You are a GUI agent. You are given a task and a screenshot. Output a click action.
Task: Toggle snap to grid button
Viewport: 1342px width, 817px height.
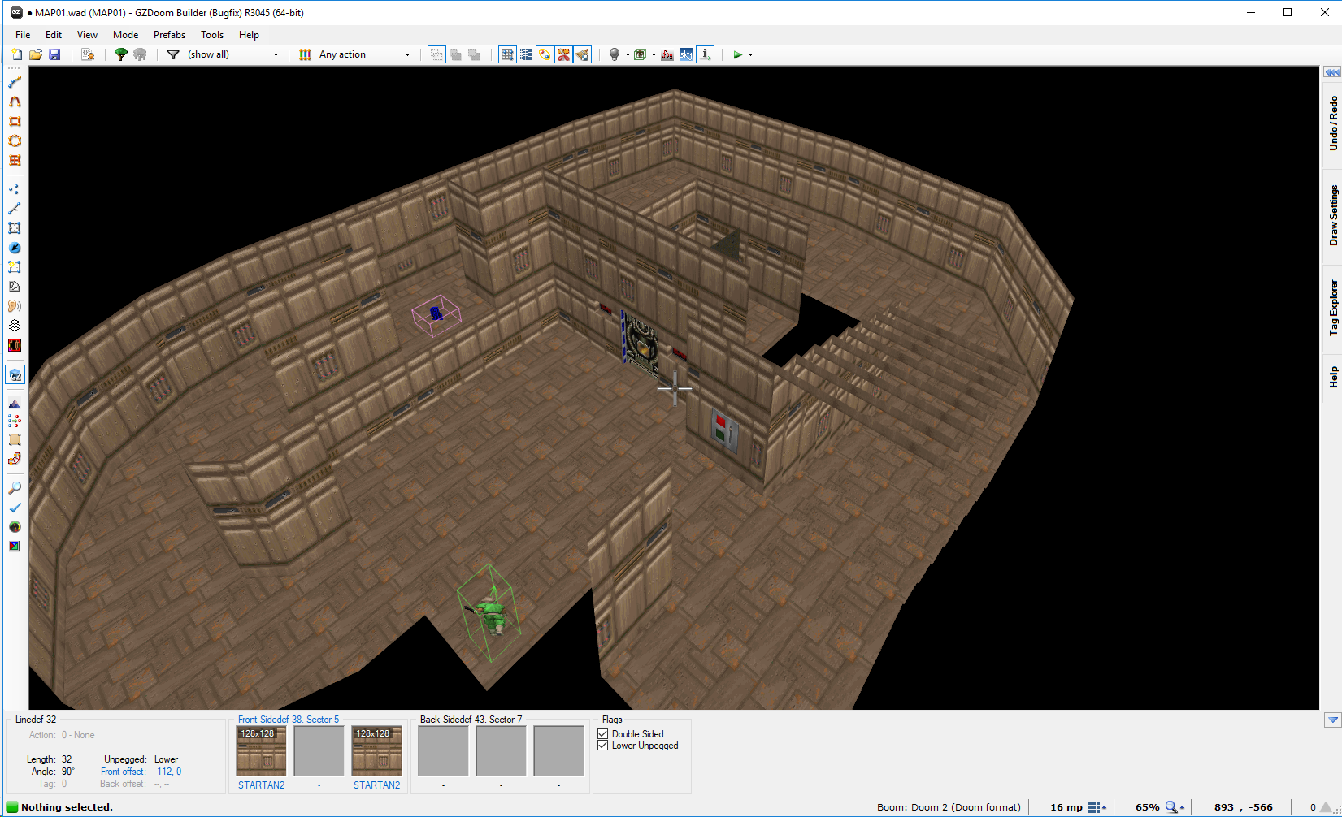507,54
